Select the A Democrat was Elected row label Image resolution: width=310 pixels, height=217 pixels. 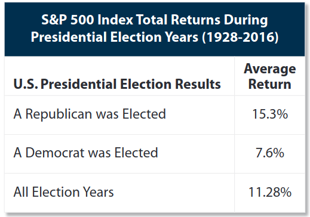[85, 153]
